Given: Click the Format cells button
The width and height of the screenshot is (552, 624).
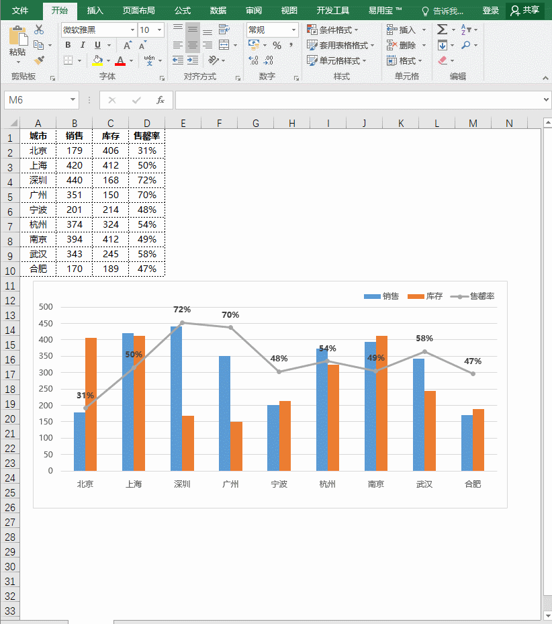Looking at the screenshot, I should (404, 60).
